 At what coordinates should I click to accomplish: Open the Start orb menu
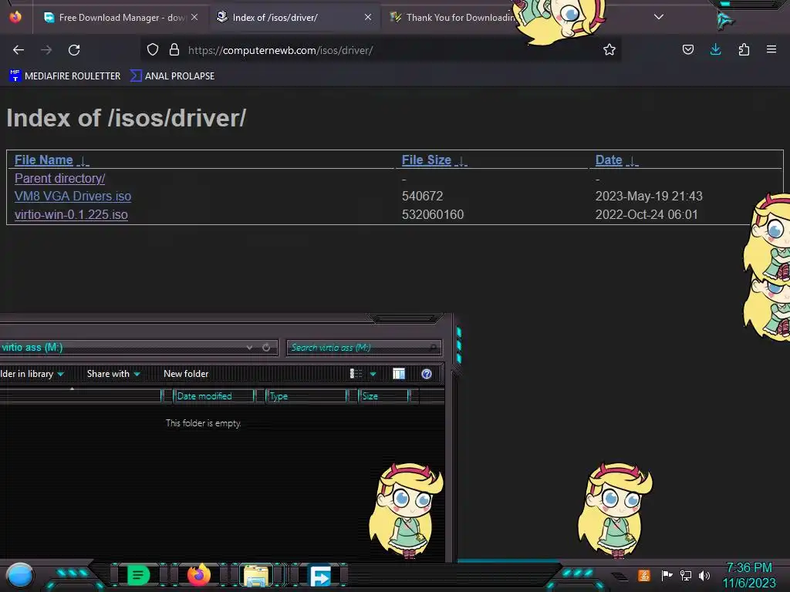[19, 575]
